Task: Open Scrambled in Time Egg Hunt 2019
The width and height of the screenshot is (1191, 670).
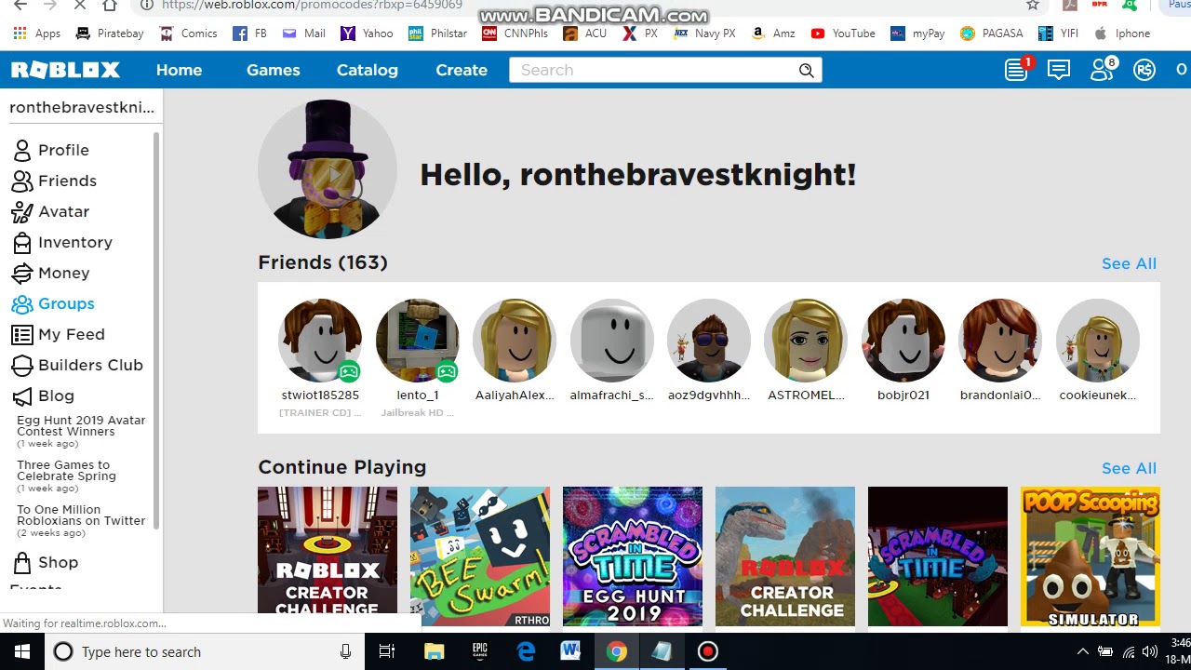Action: pyautogui.click(x=633, y=556)
